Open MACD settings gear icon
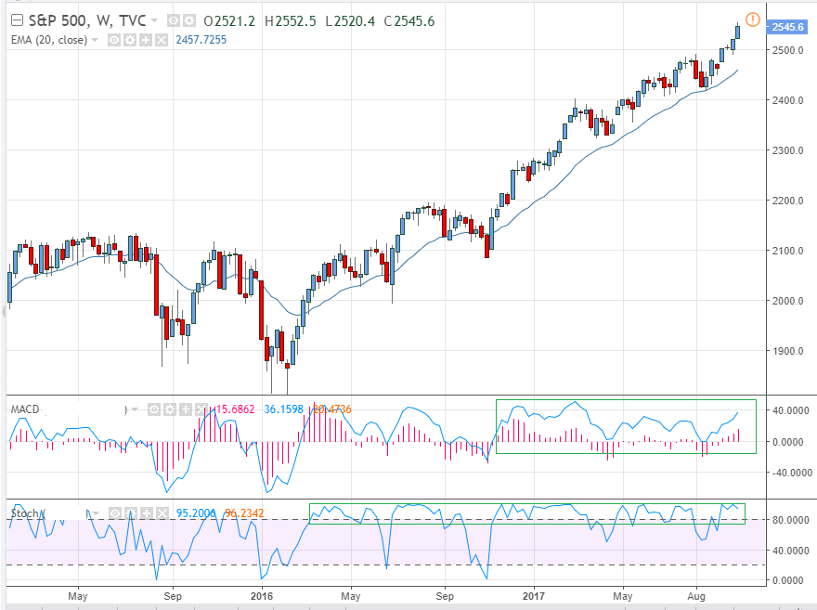The width and height of the screenshot is (817, 610). 169,409
